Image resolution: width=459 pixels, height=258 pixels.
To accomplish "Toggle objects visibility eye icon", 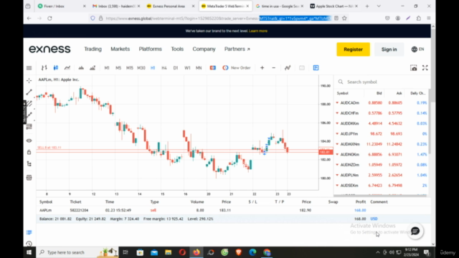I will click(x=29, y=140).
